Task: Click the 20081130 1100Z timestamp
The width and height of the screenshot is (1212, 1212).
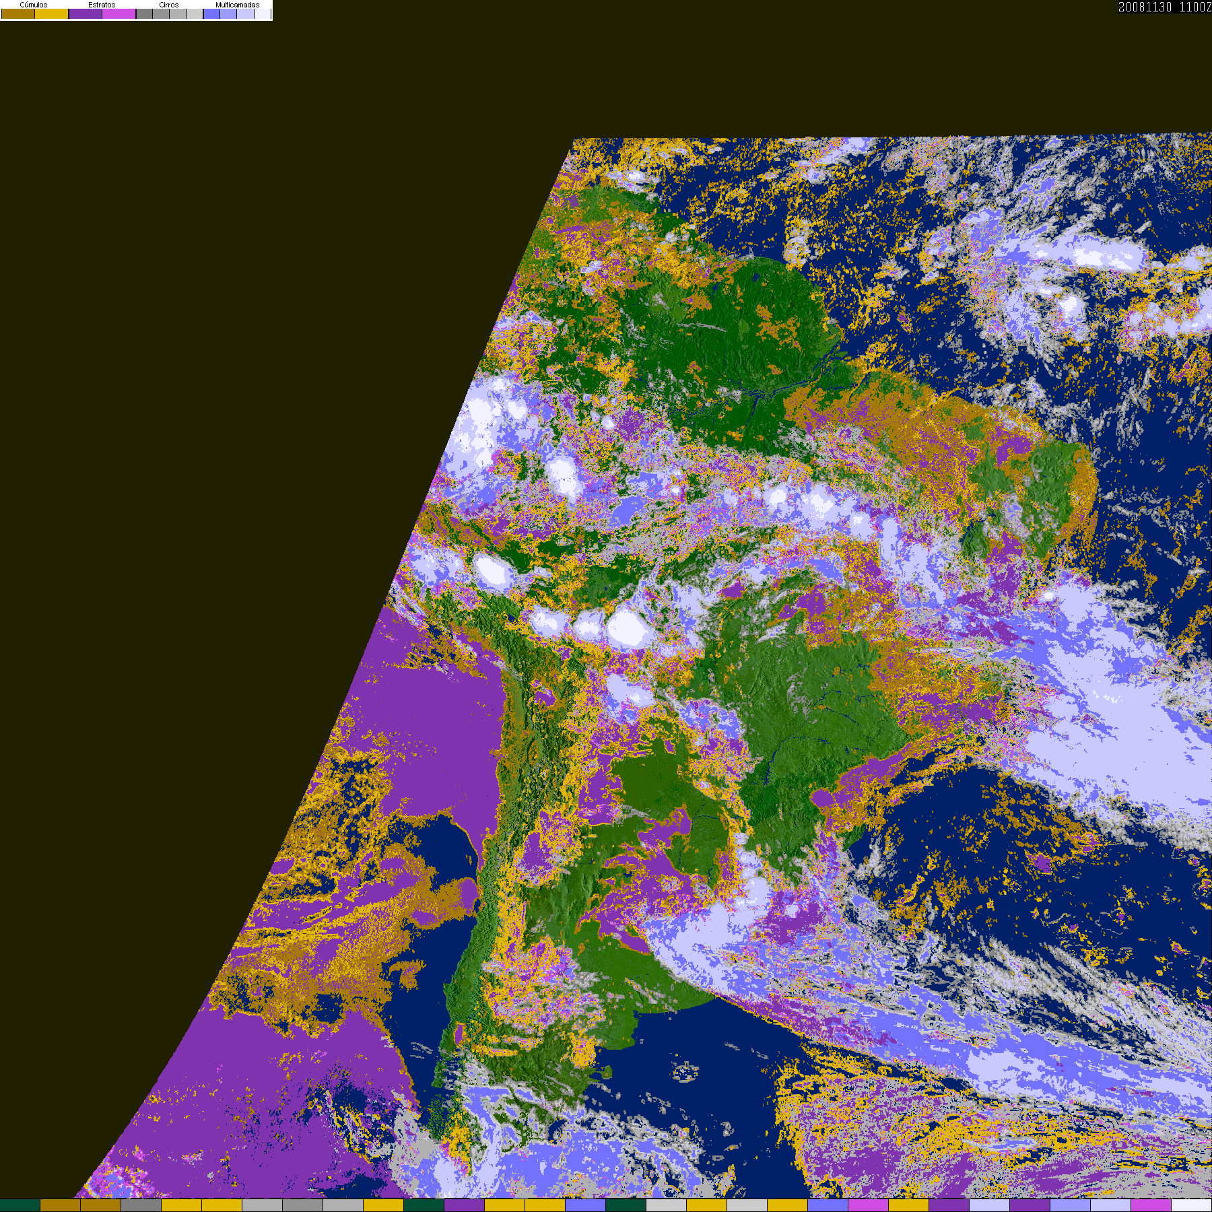Action: 1165,7
